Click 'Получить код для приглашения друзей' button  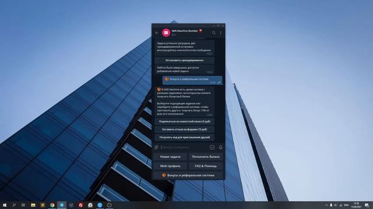[x=184, y=137]
